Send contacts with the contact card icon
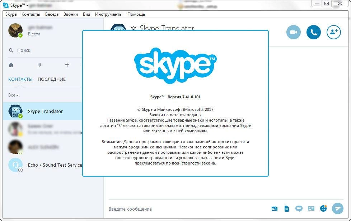The image size is (351, 221). click(x=311, y=208)
